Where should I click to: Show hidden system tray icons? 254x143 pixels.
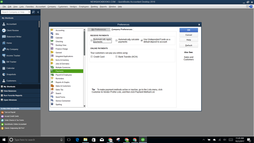click(204, 140)
